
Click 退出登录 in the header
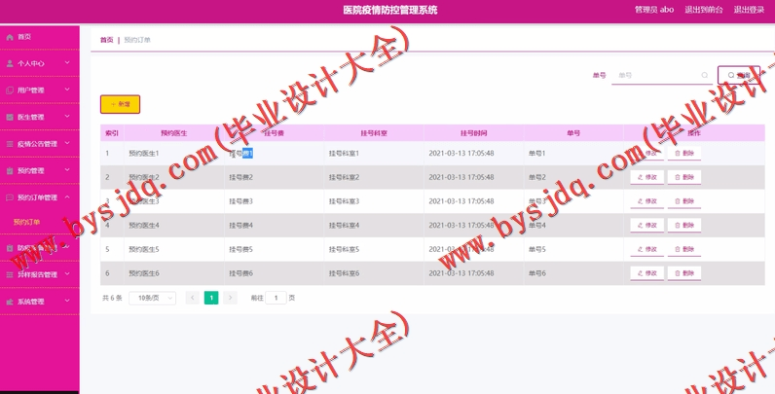coord(749,10)
